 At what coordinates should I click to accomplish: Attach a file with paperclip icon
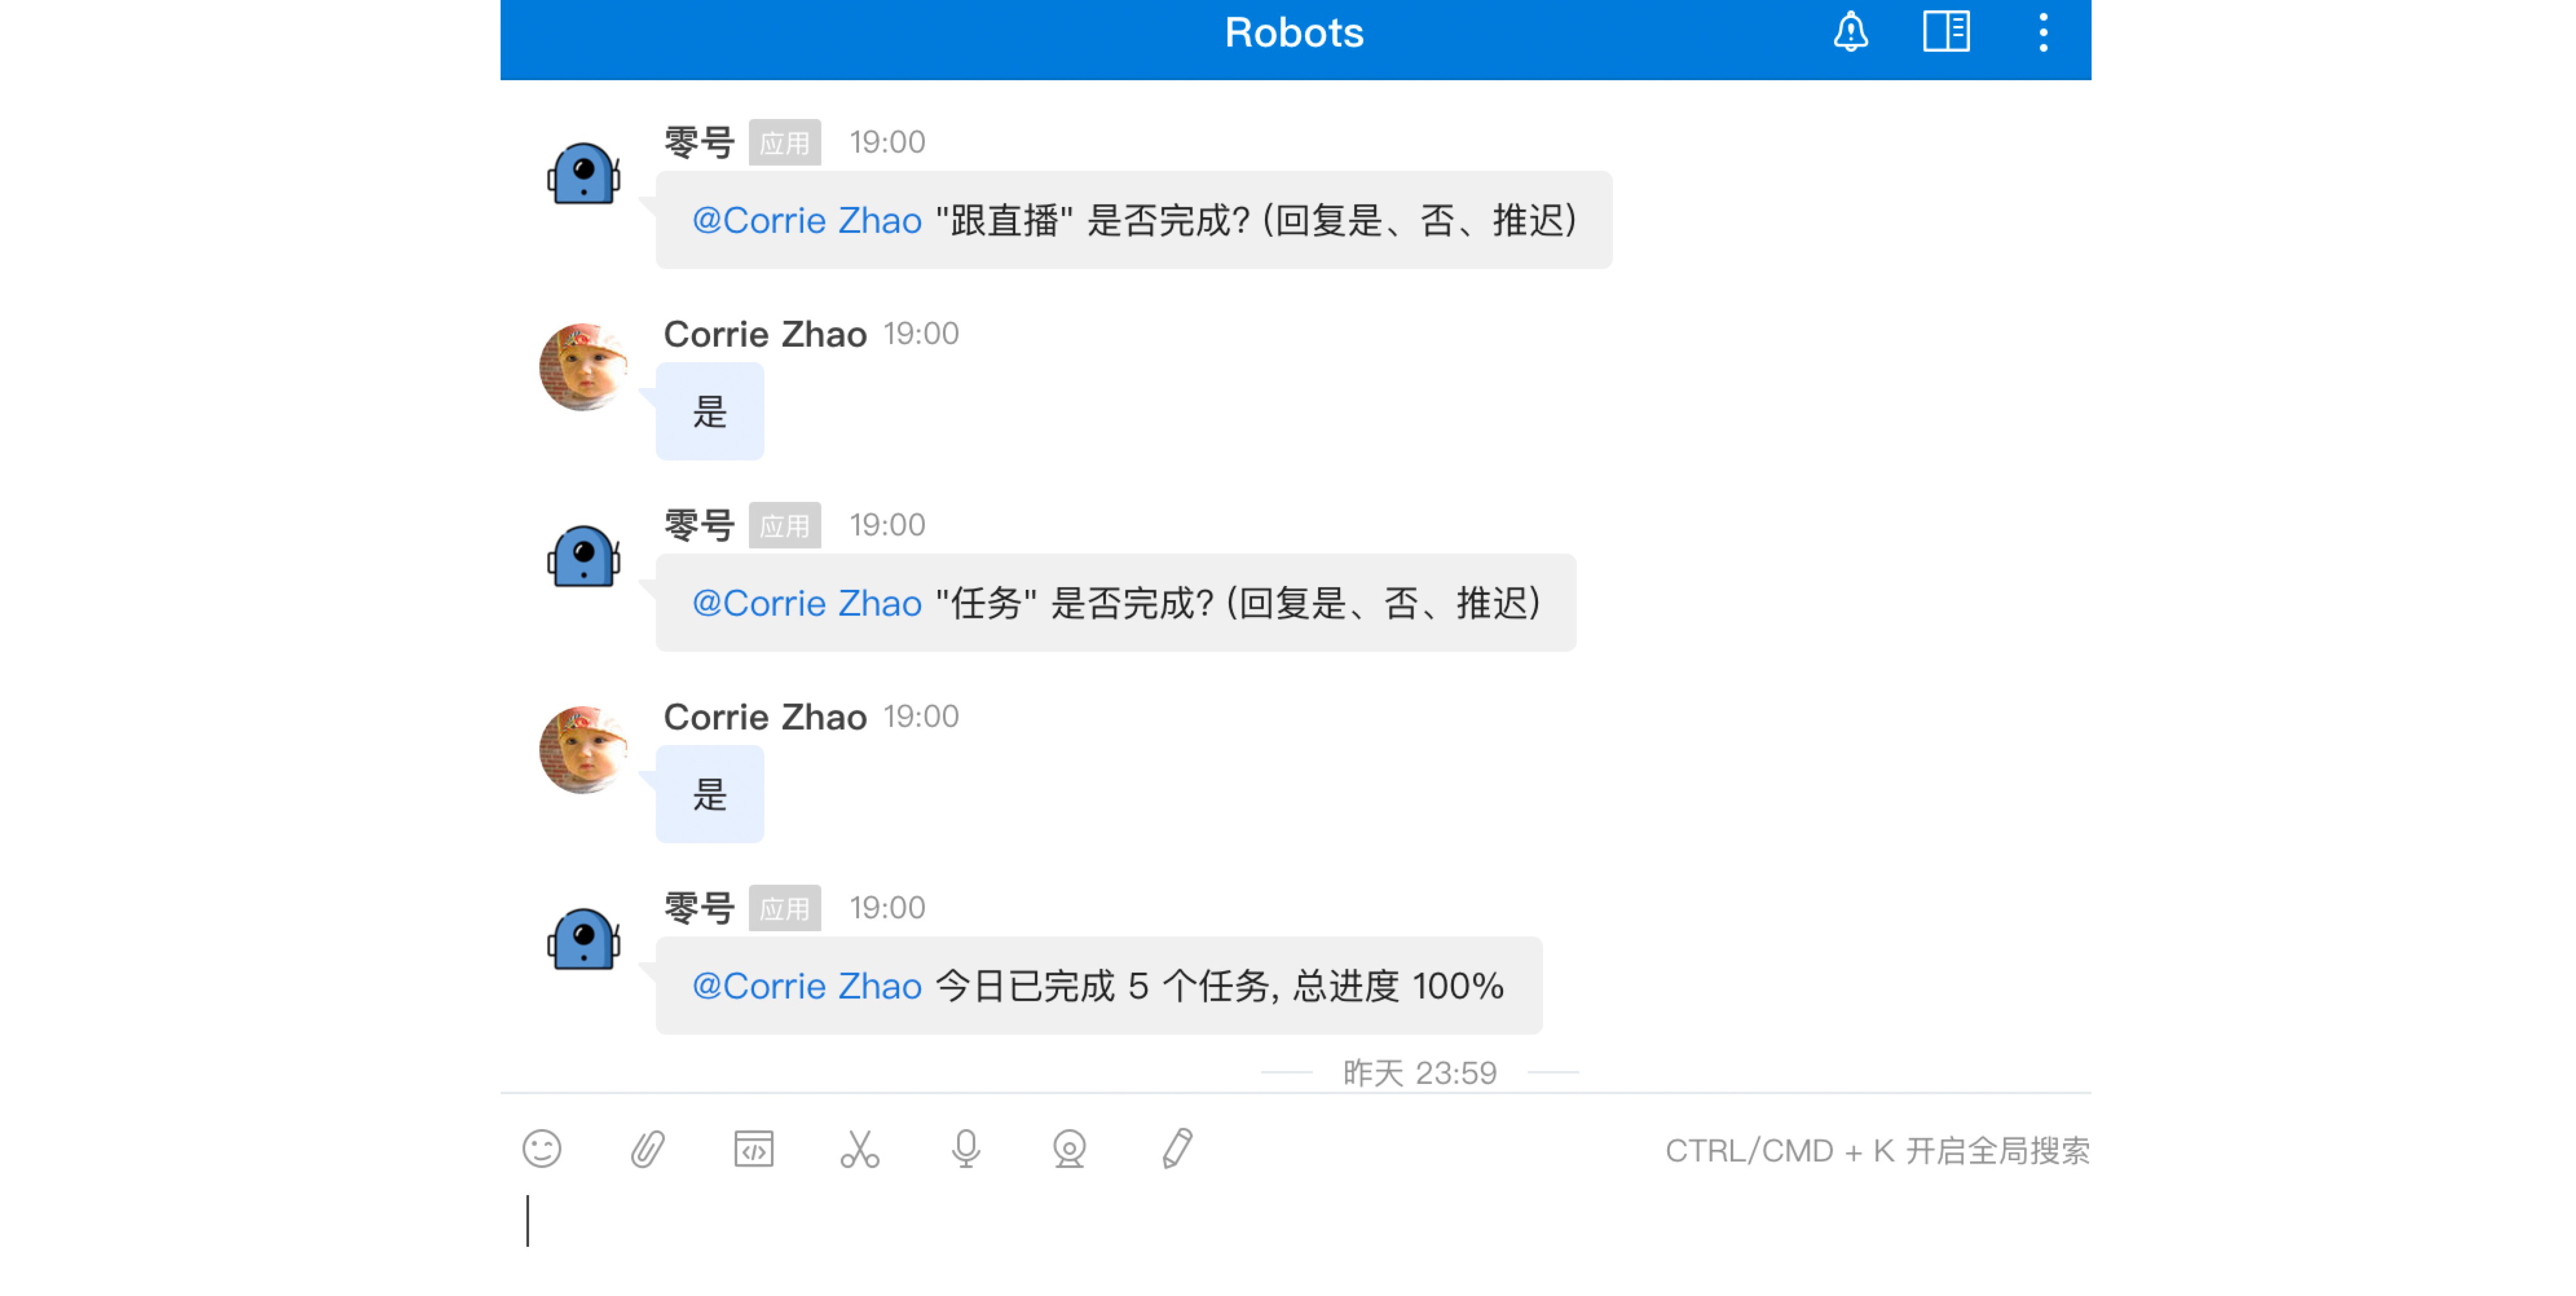(x=648, y=1149)
